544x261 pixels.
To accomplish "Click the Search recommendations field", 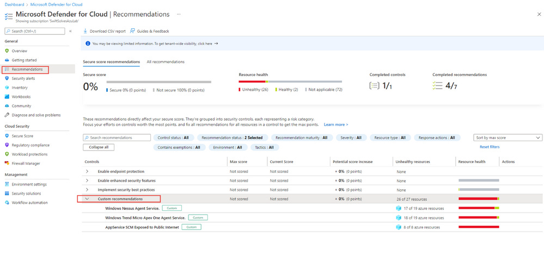I will 117,138.
